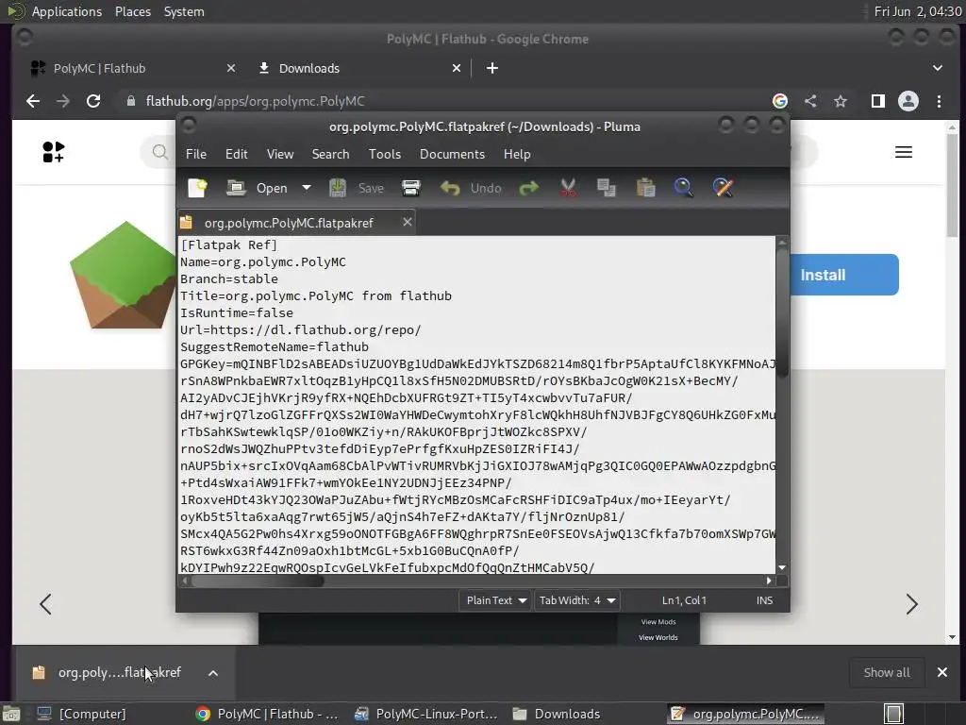Open the File menu in Pluma
The height and width of the screenshot is (725, 966).
click(196, 154)
